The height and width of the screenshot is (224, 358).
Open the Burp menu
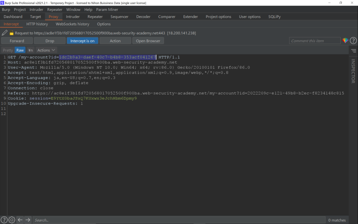[x=6, y=10]
